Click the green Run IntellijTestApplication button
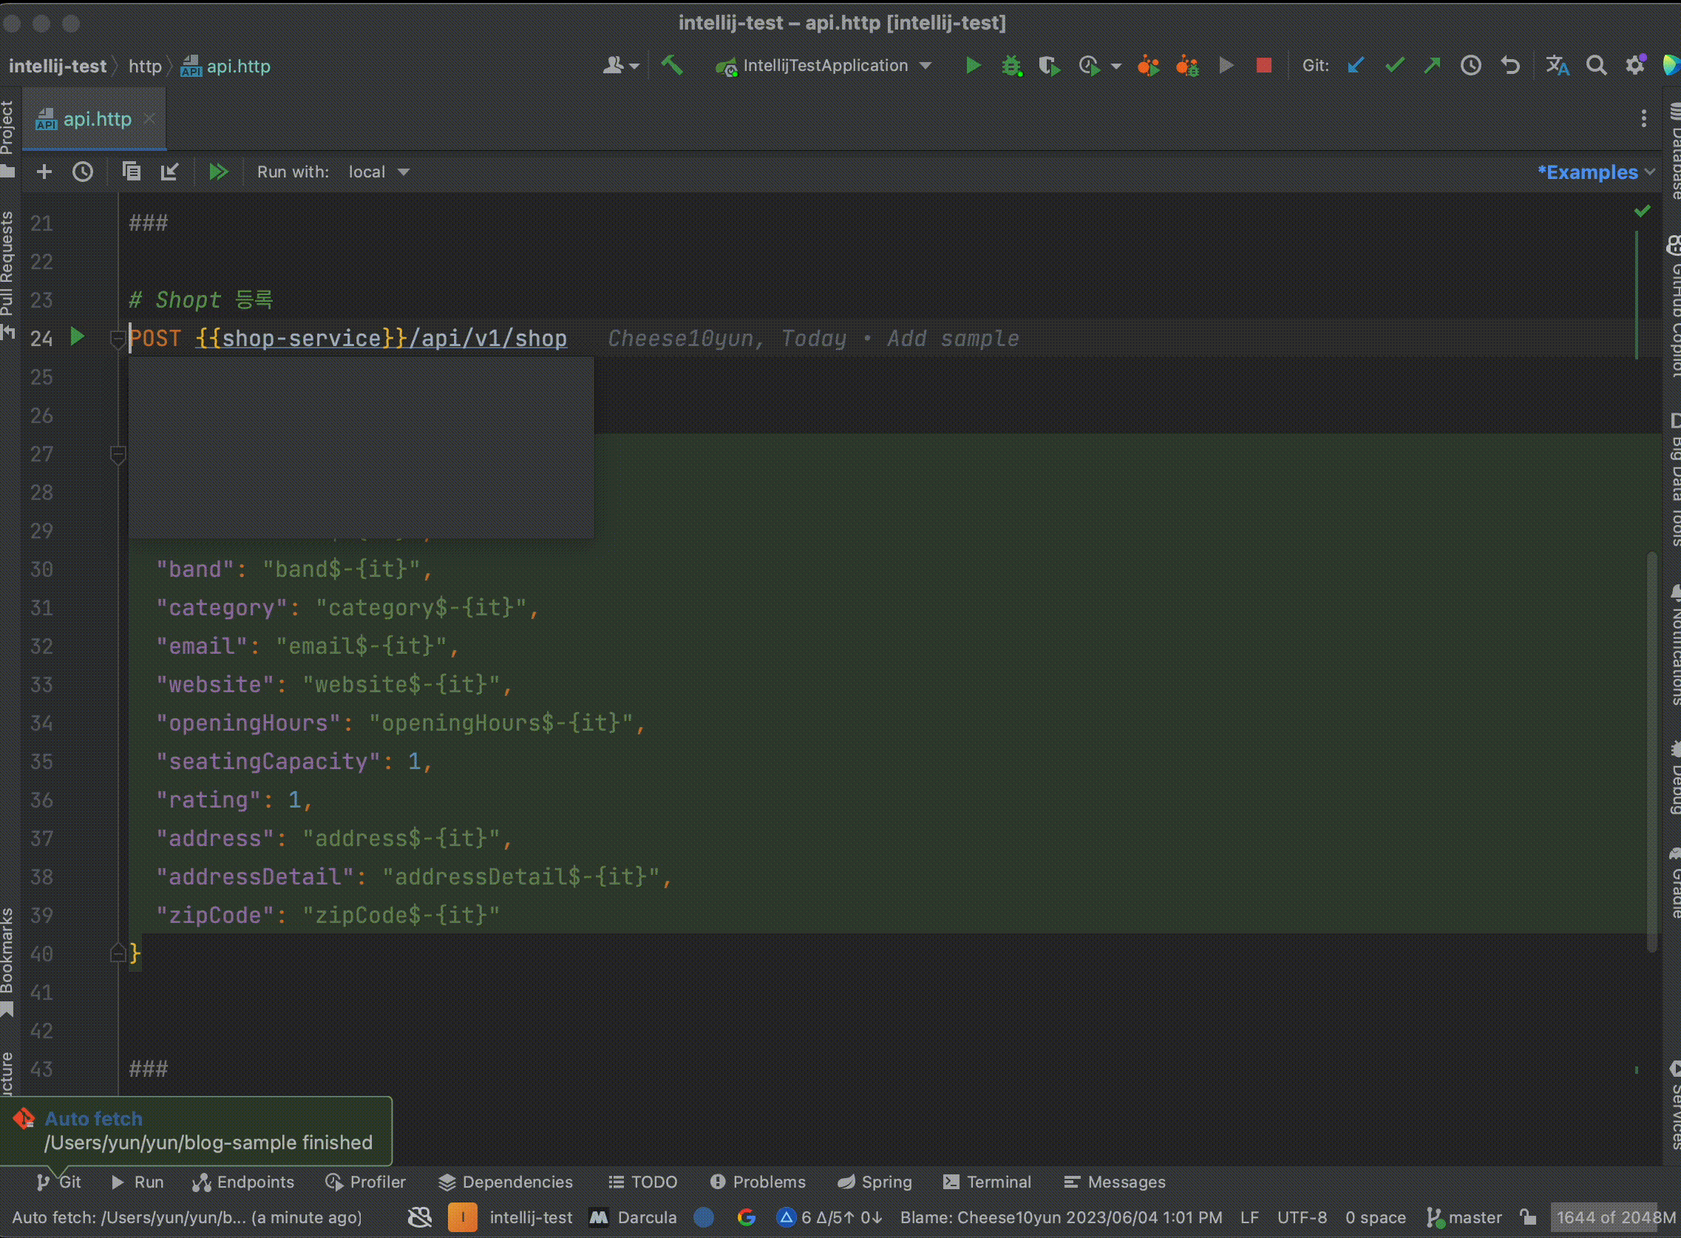 (973, 66)
